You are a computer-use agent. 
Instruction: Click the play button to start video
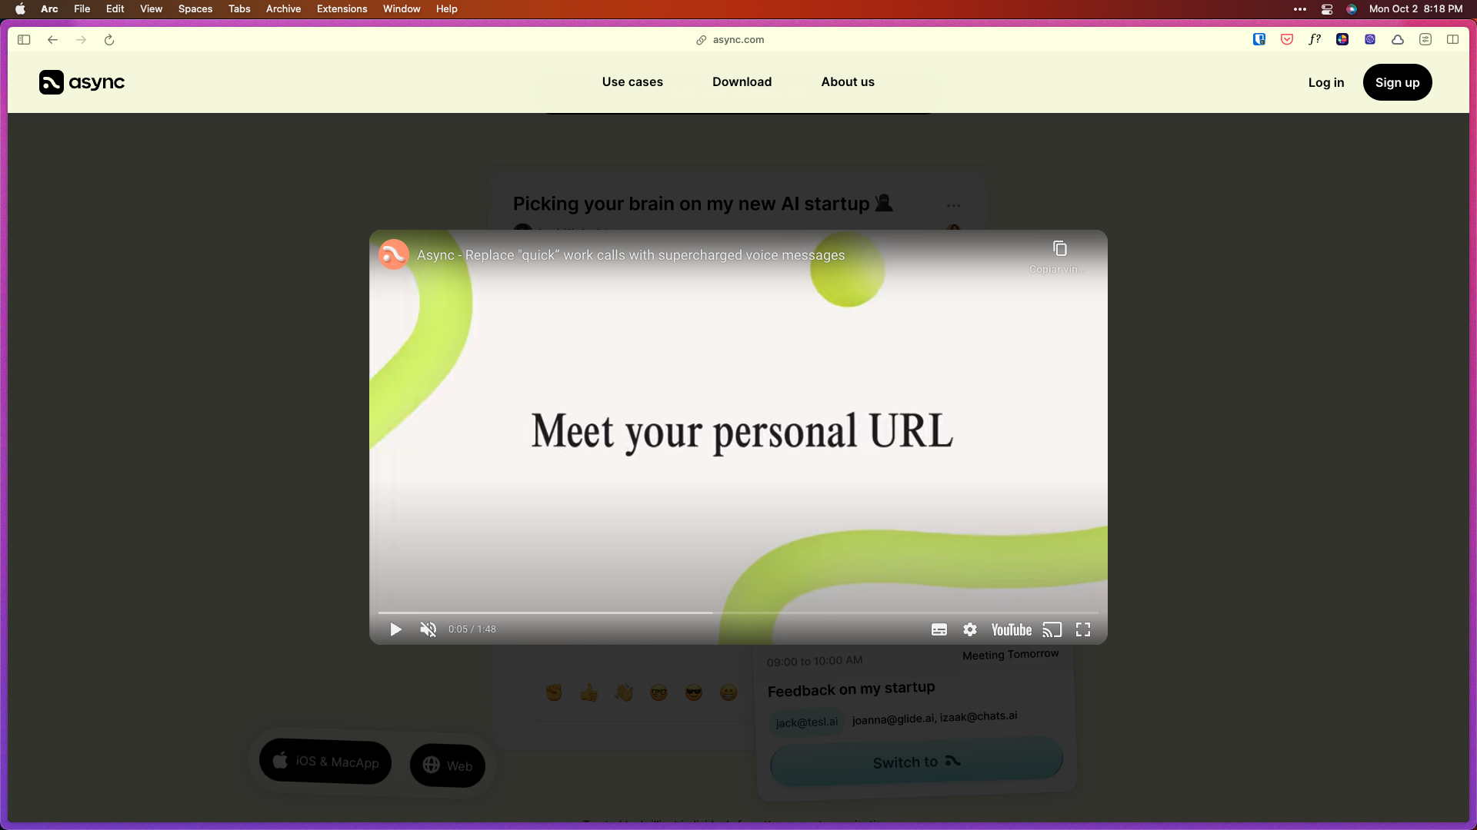coord(395,629)
